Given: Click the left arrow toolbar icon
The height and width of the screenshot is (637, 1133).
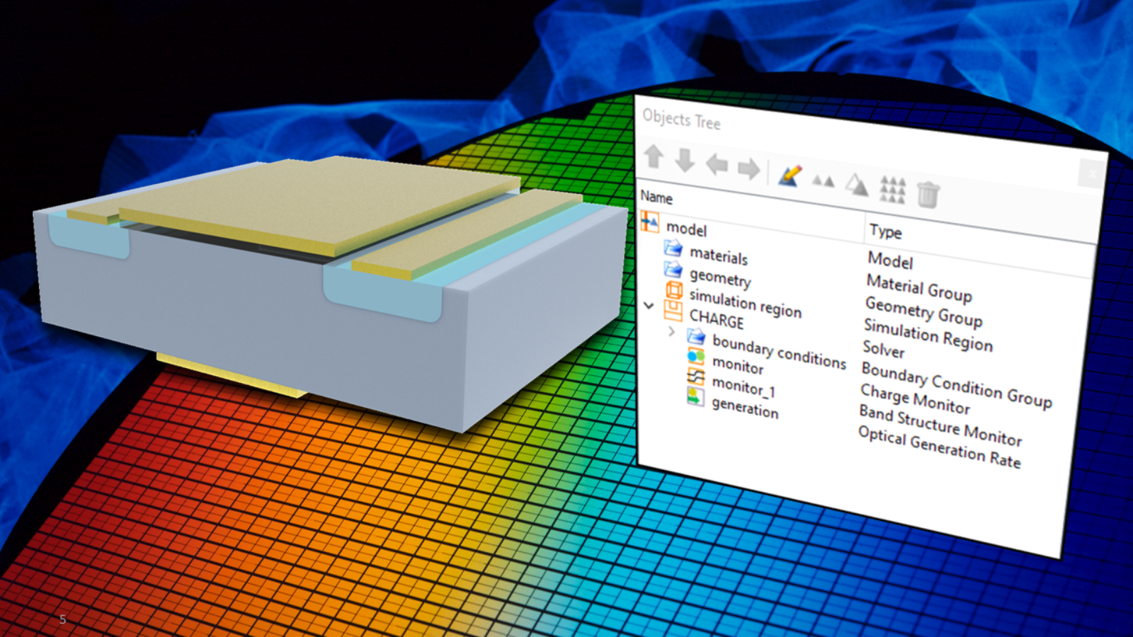Looking at the screenshot, I should tap(717, 165).
